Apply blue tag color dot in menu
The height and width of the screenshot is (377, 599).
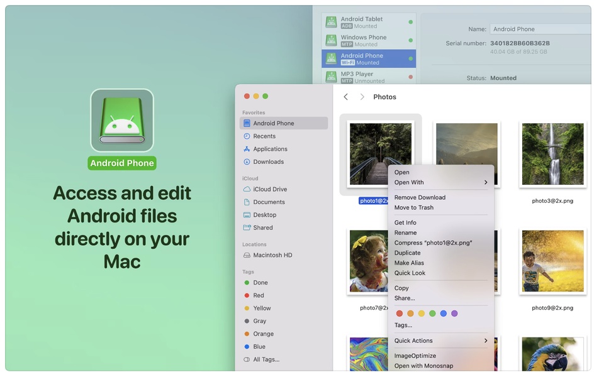444,314
